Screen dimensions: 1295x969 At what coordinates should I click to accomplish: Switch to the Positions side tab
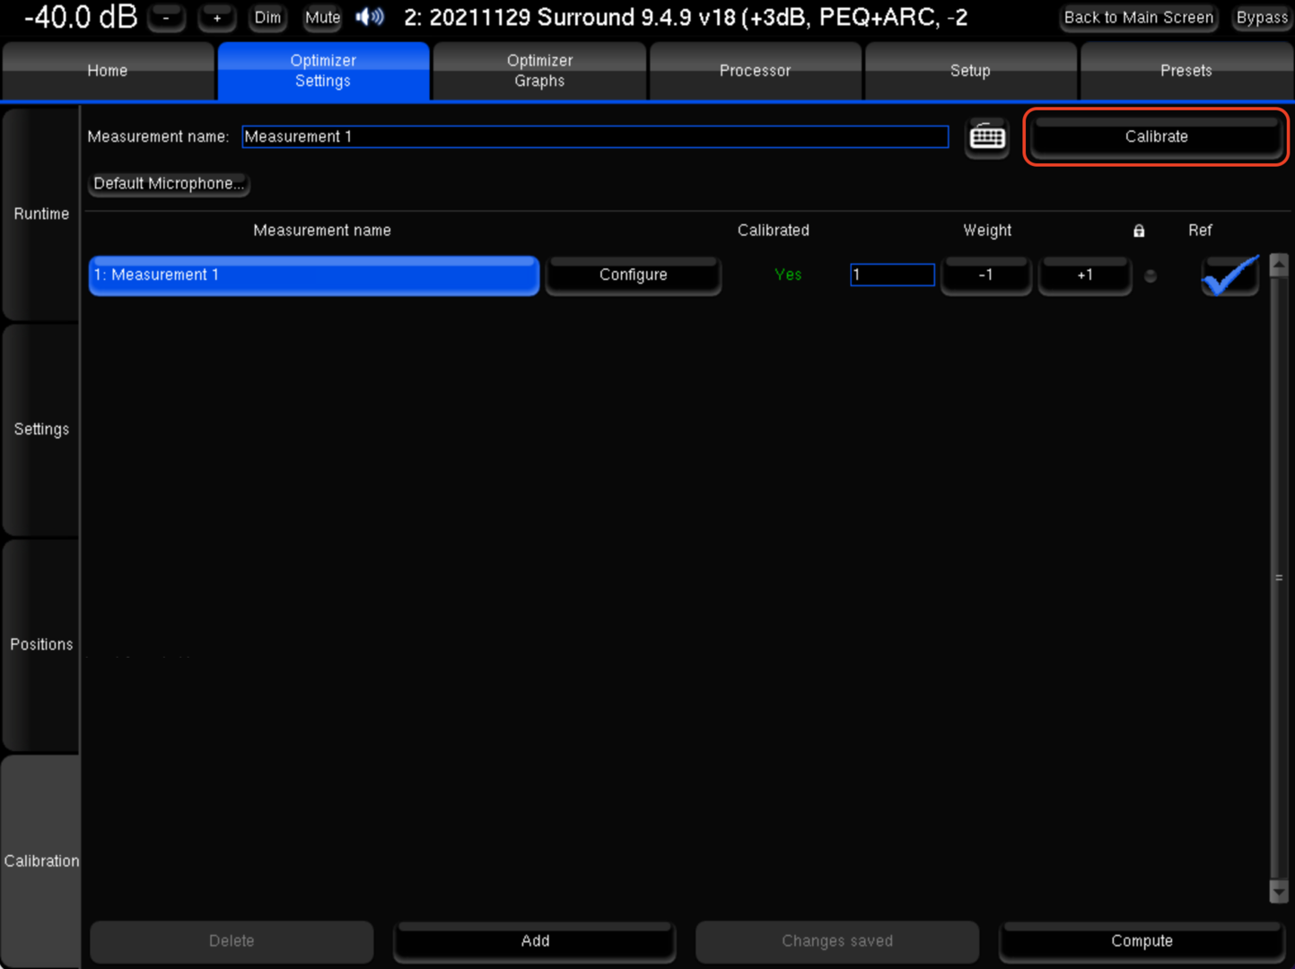[x=40, y=644]
